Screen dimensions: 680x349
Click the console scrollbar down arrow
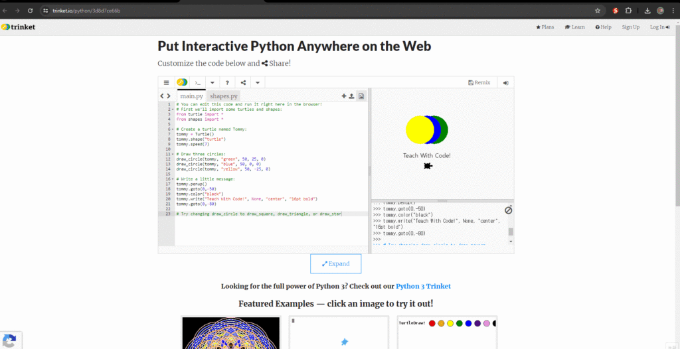pyautogui.click(x=511, y=242)
